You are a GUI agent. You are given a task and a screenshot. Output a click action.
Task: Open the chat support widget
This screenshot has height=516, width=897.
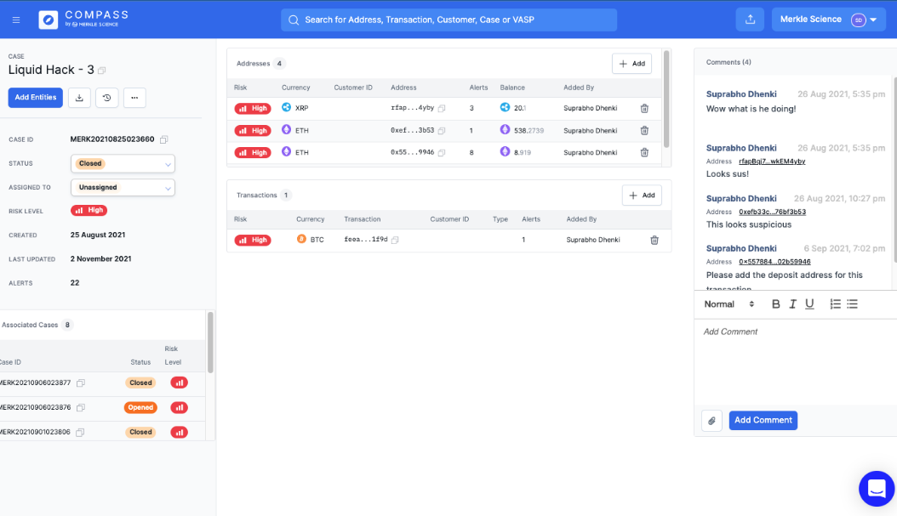(877, 489)
